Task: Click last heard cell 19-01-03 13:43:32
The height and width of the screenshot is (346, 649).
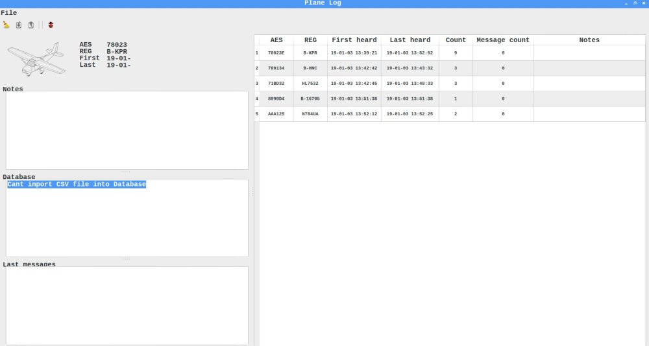Action: tap(410, 68)
